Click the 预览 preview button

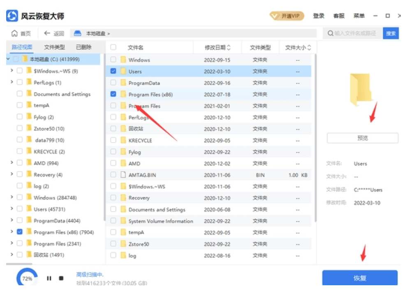click(x=363, y=138)
